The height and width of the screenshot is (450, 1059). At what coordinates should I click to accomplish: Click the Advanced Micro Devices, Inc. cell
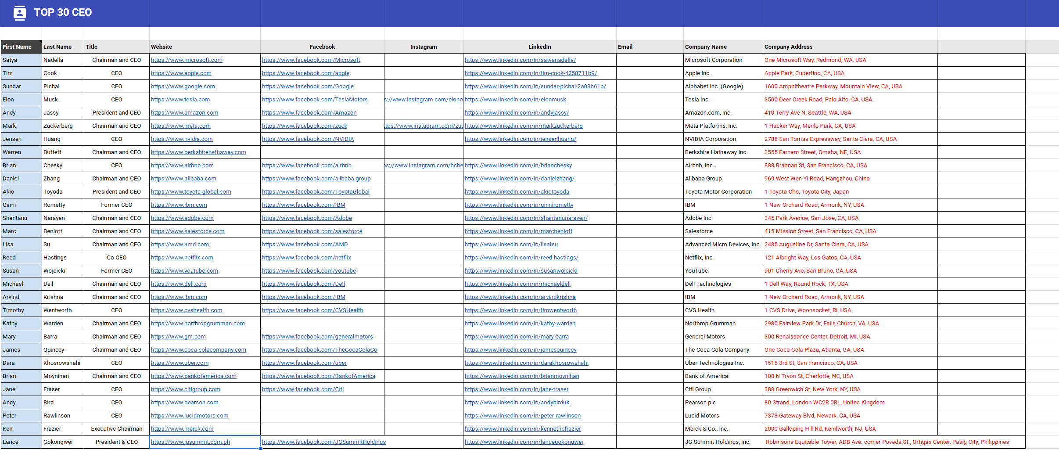[x=723, y=245]
